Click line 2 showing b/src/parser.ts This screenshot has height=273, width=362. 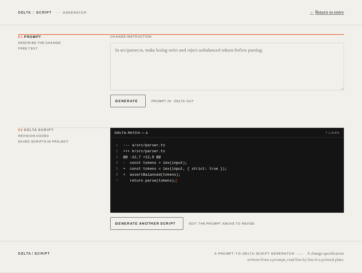tap(144, 151)
